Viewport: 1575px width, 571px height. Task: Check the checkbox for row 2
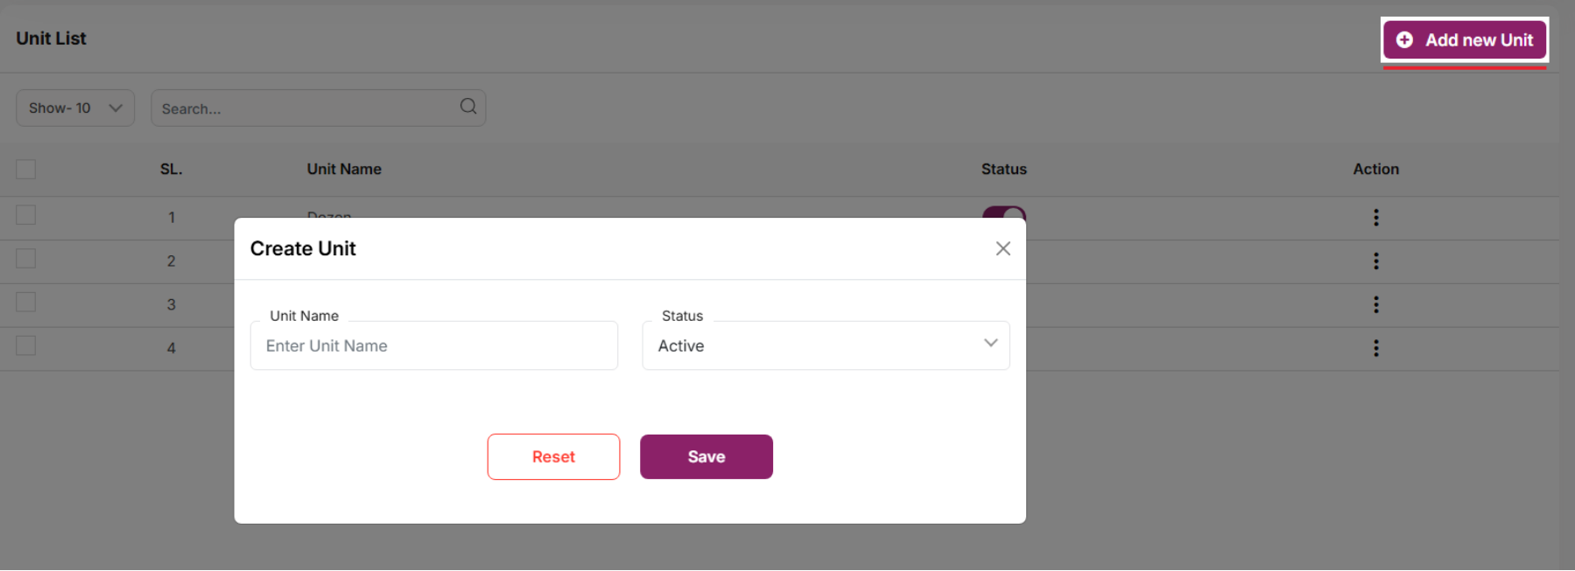[x=26, y=259]
